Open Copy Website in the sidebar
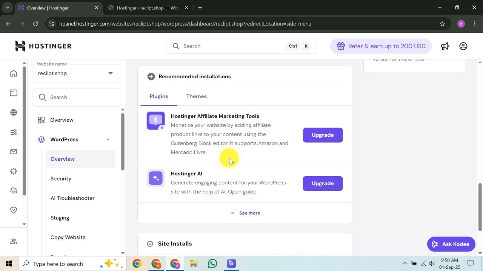 (x=68, y=238)
